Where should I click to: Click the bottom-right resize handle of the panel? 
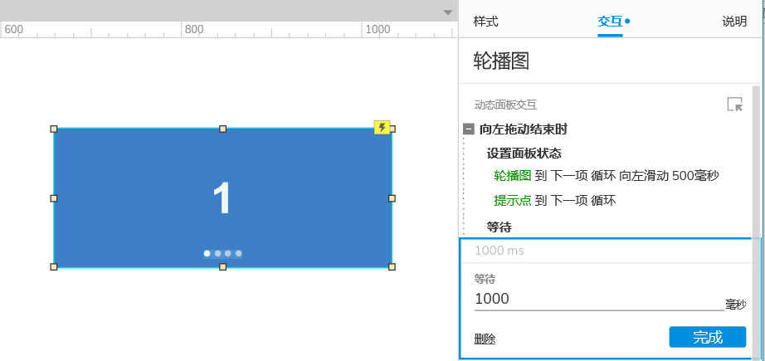(392, 267)
